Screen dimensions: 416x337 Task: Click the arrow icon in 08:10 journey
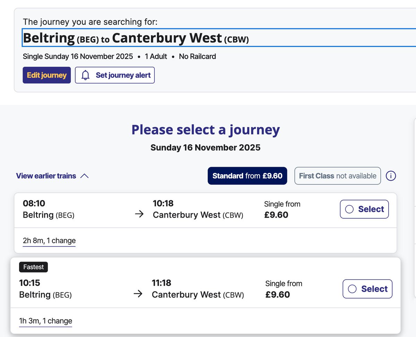click(139, 214)
